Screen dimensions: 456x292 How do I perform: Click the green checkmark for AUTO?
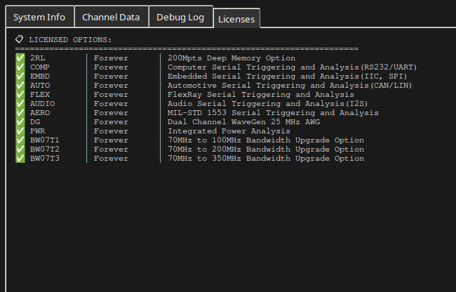(x=20, y=85)
